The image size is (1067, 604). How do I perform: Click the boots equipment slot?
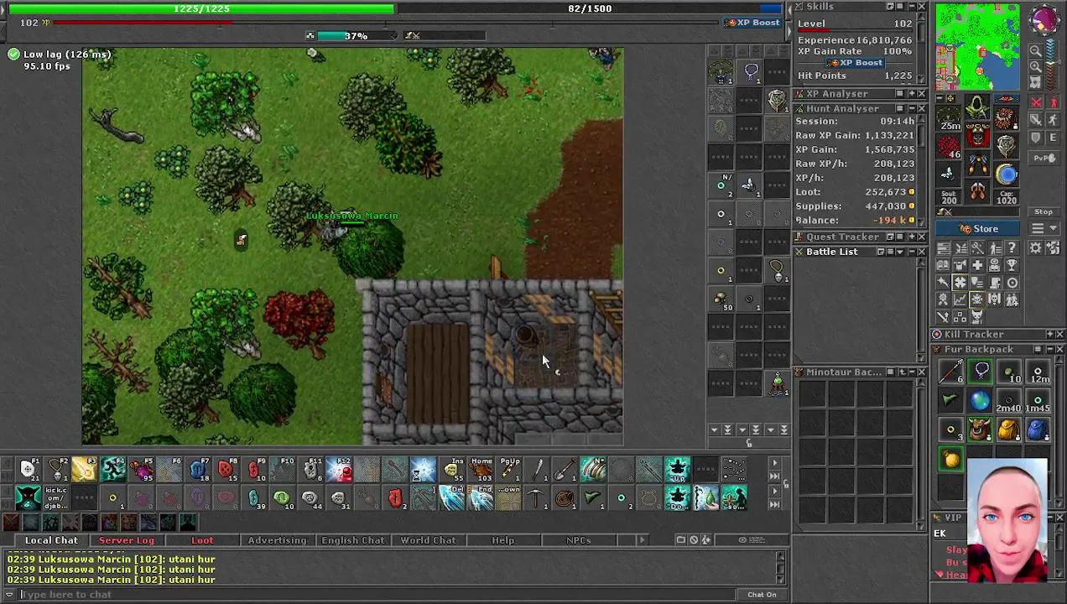[977, 192]
